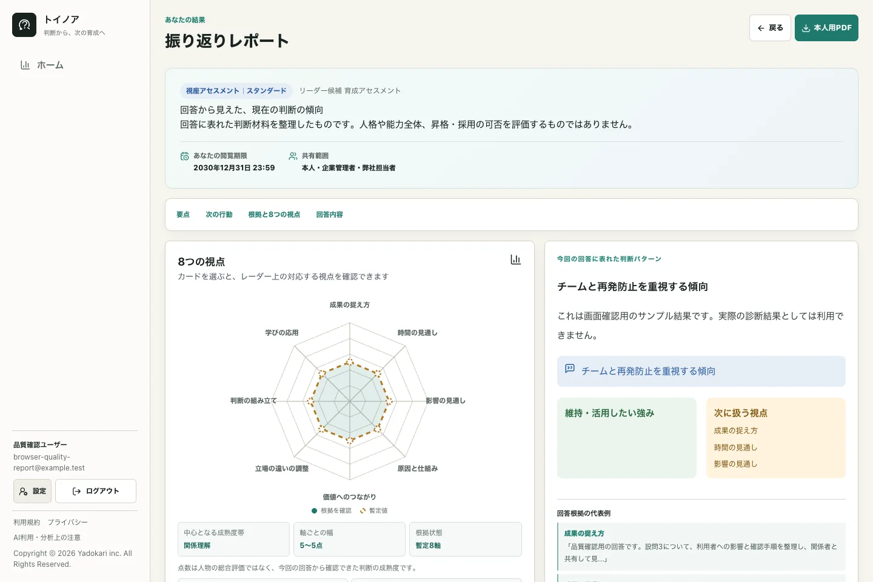Open the プライバシー link
The width and height of the screenshot is (873, 582).
pos(68,523)
